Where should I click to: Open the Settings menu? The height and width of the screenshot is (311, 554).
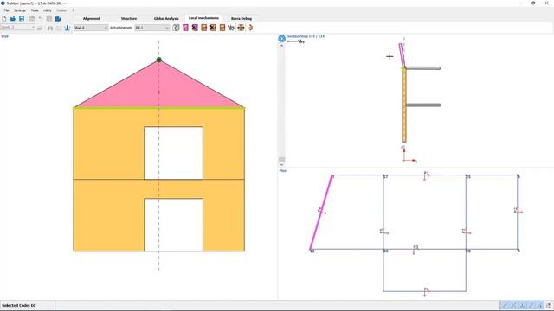click(x=20, y=10)
